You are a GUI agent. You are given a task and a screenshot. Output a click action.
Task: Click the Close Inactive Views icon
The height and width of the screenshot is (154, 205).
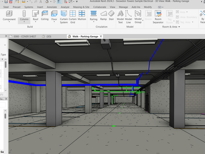coord(66,2)
